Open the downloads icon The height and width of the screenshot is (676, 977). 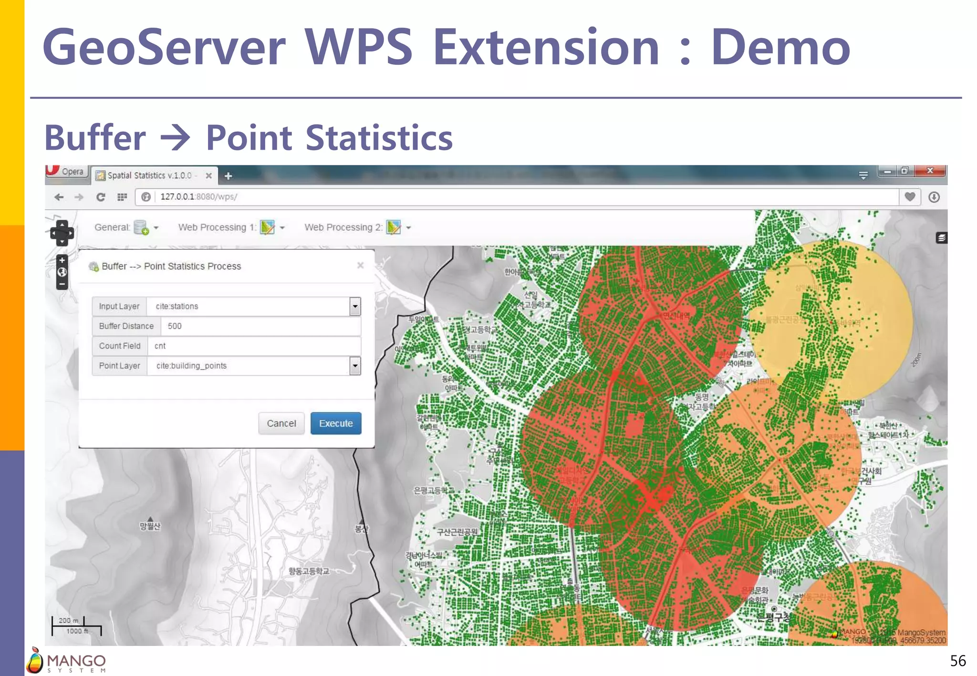[934, 197]
